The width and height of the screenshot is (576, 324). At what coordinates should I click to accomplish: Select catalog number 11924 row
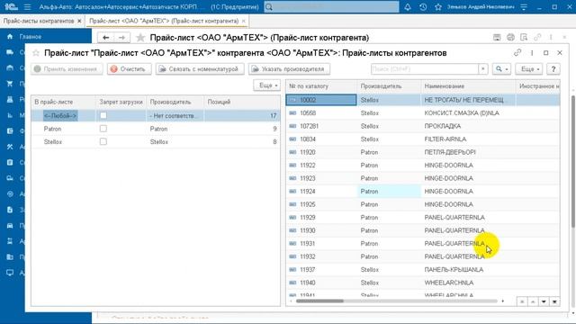pyautogui.click(x=423, y=192)
